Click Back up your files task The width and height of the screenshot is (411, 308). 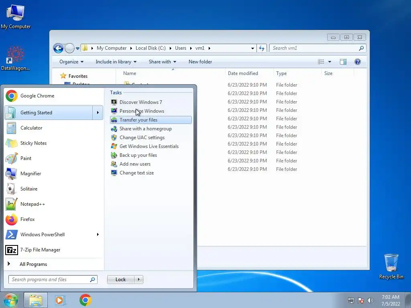pos(151,155)
